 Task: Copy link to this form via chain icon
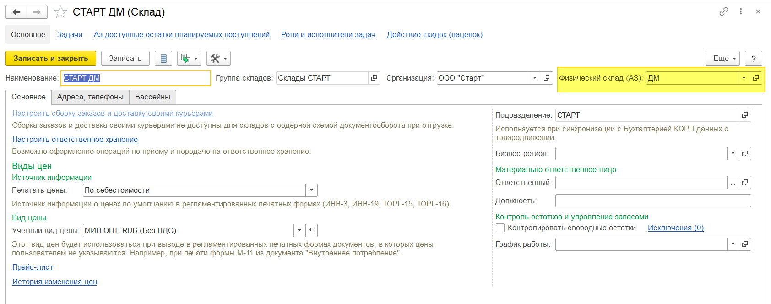click(x=724, y=11)
